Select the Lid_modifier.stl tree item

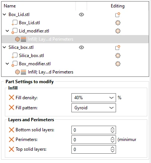34,31
